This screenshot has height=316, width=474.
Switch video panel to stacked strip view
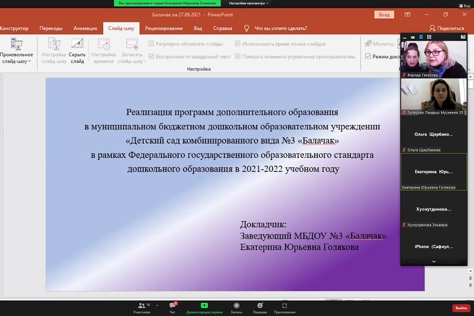click(421, 37)
